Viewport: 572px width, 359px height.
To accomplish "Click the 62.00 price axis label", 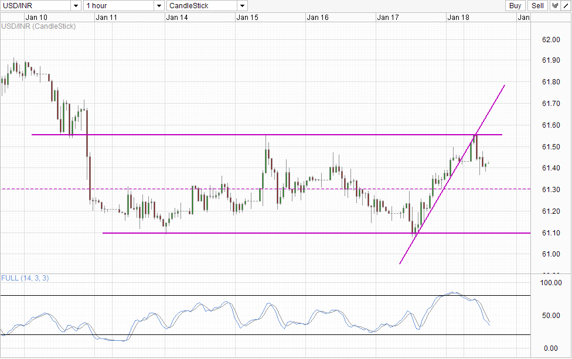I will click(551, 39).
